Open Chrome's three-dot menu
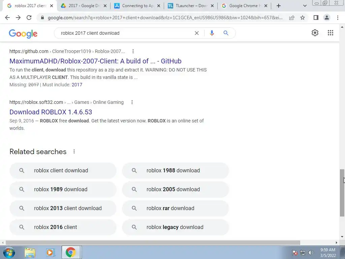The width and height of the screenshot is (345, 259). [x=338, y=18]
